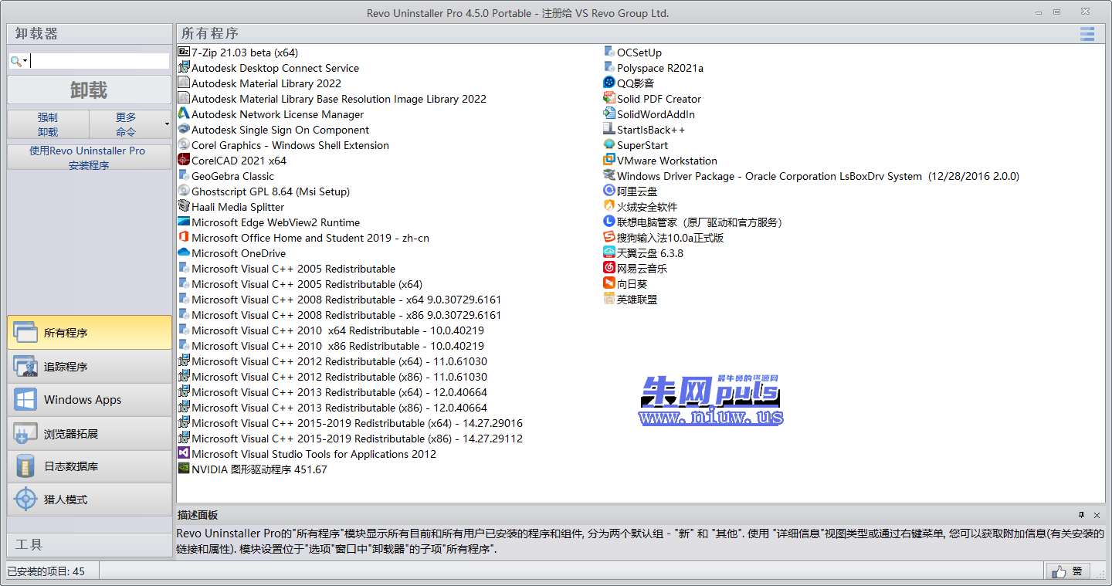Screen dimensions: 1112x586
Task: Click the StartIsBack++ icon
Action: pos(609,129)
